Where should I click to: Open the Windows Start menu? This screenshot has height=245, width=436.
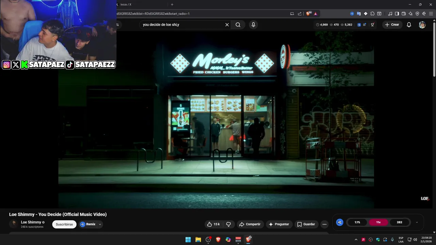188,240
